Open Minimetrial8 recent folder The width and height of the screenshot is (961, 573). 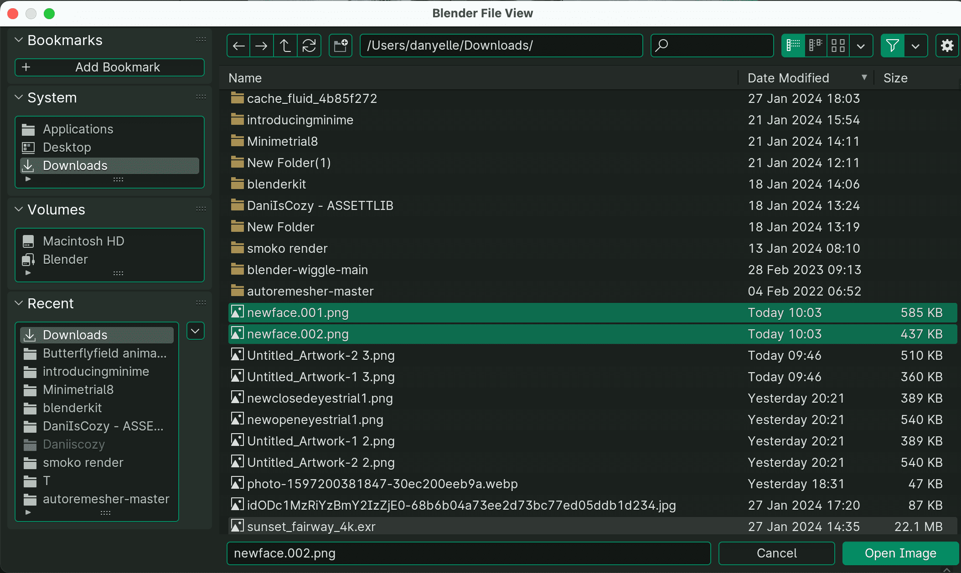pos(97,390)
